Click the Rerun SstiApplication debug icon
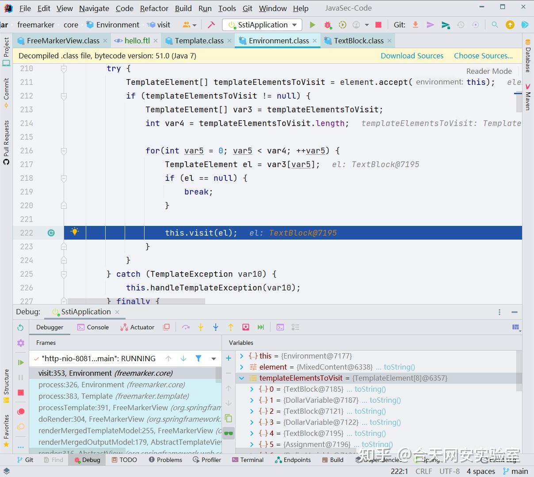The image size is (534, 477). (20, 328)
